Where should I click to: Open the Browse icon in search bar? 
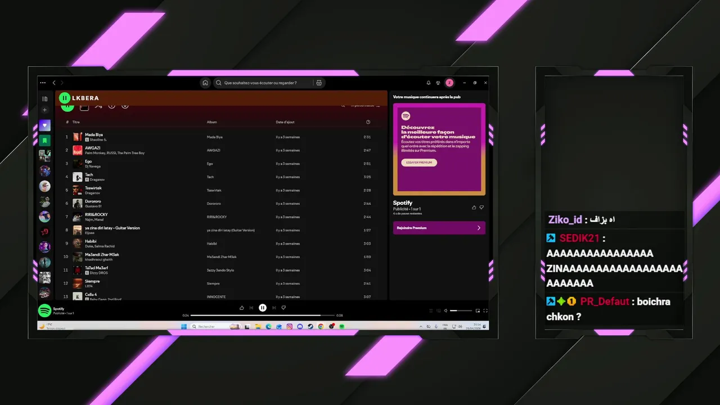[319, 83]
